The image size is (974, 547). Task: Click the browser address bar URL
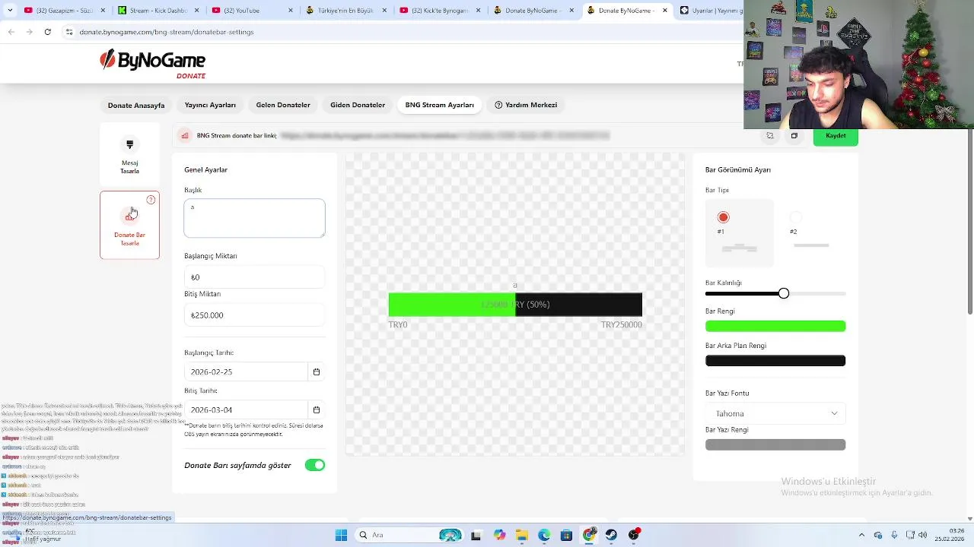(167, 32)
